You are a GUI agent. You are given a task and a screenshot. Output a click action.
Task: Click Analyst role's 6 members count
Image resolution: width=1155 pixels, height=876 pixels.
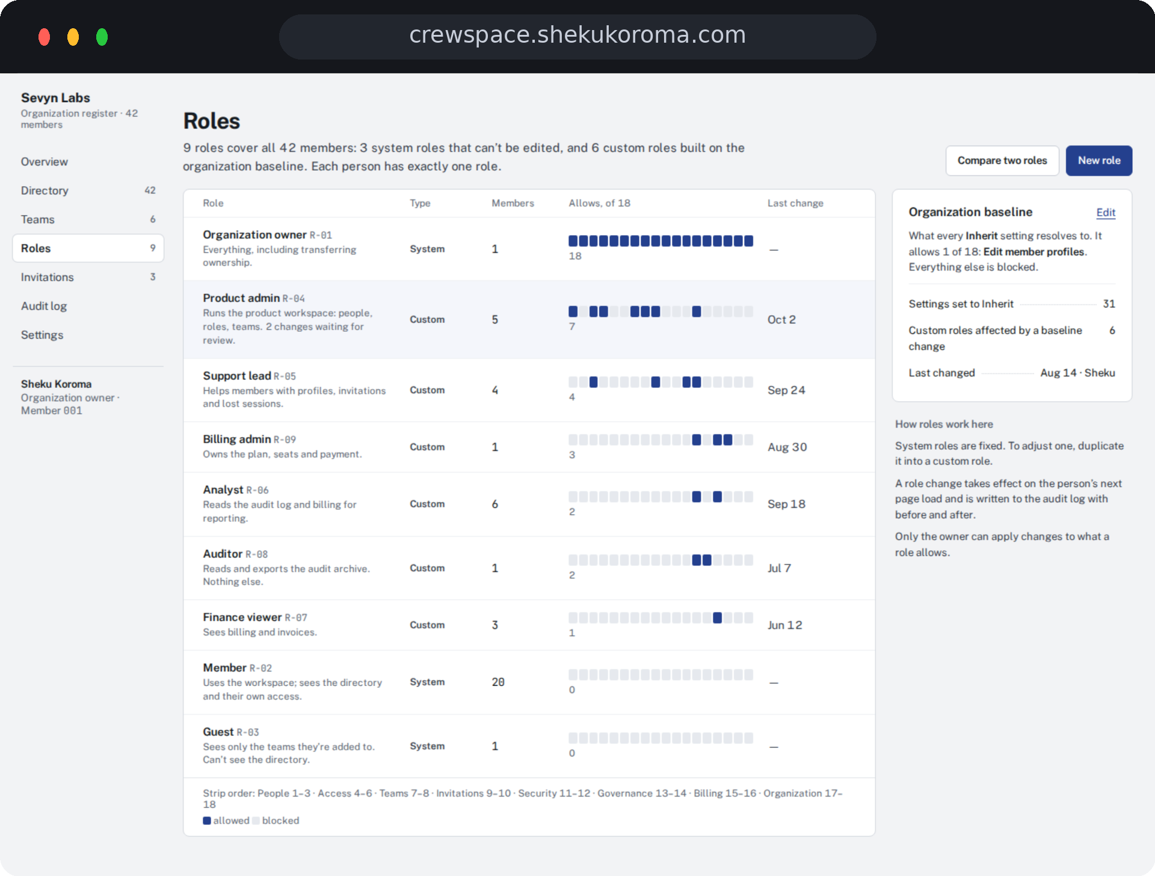pyautogui.click(x=495, y=504)
